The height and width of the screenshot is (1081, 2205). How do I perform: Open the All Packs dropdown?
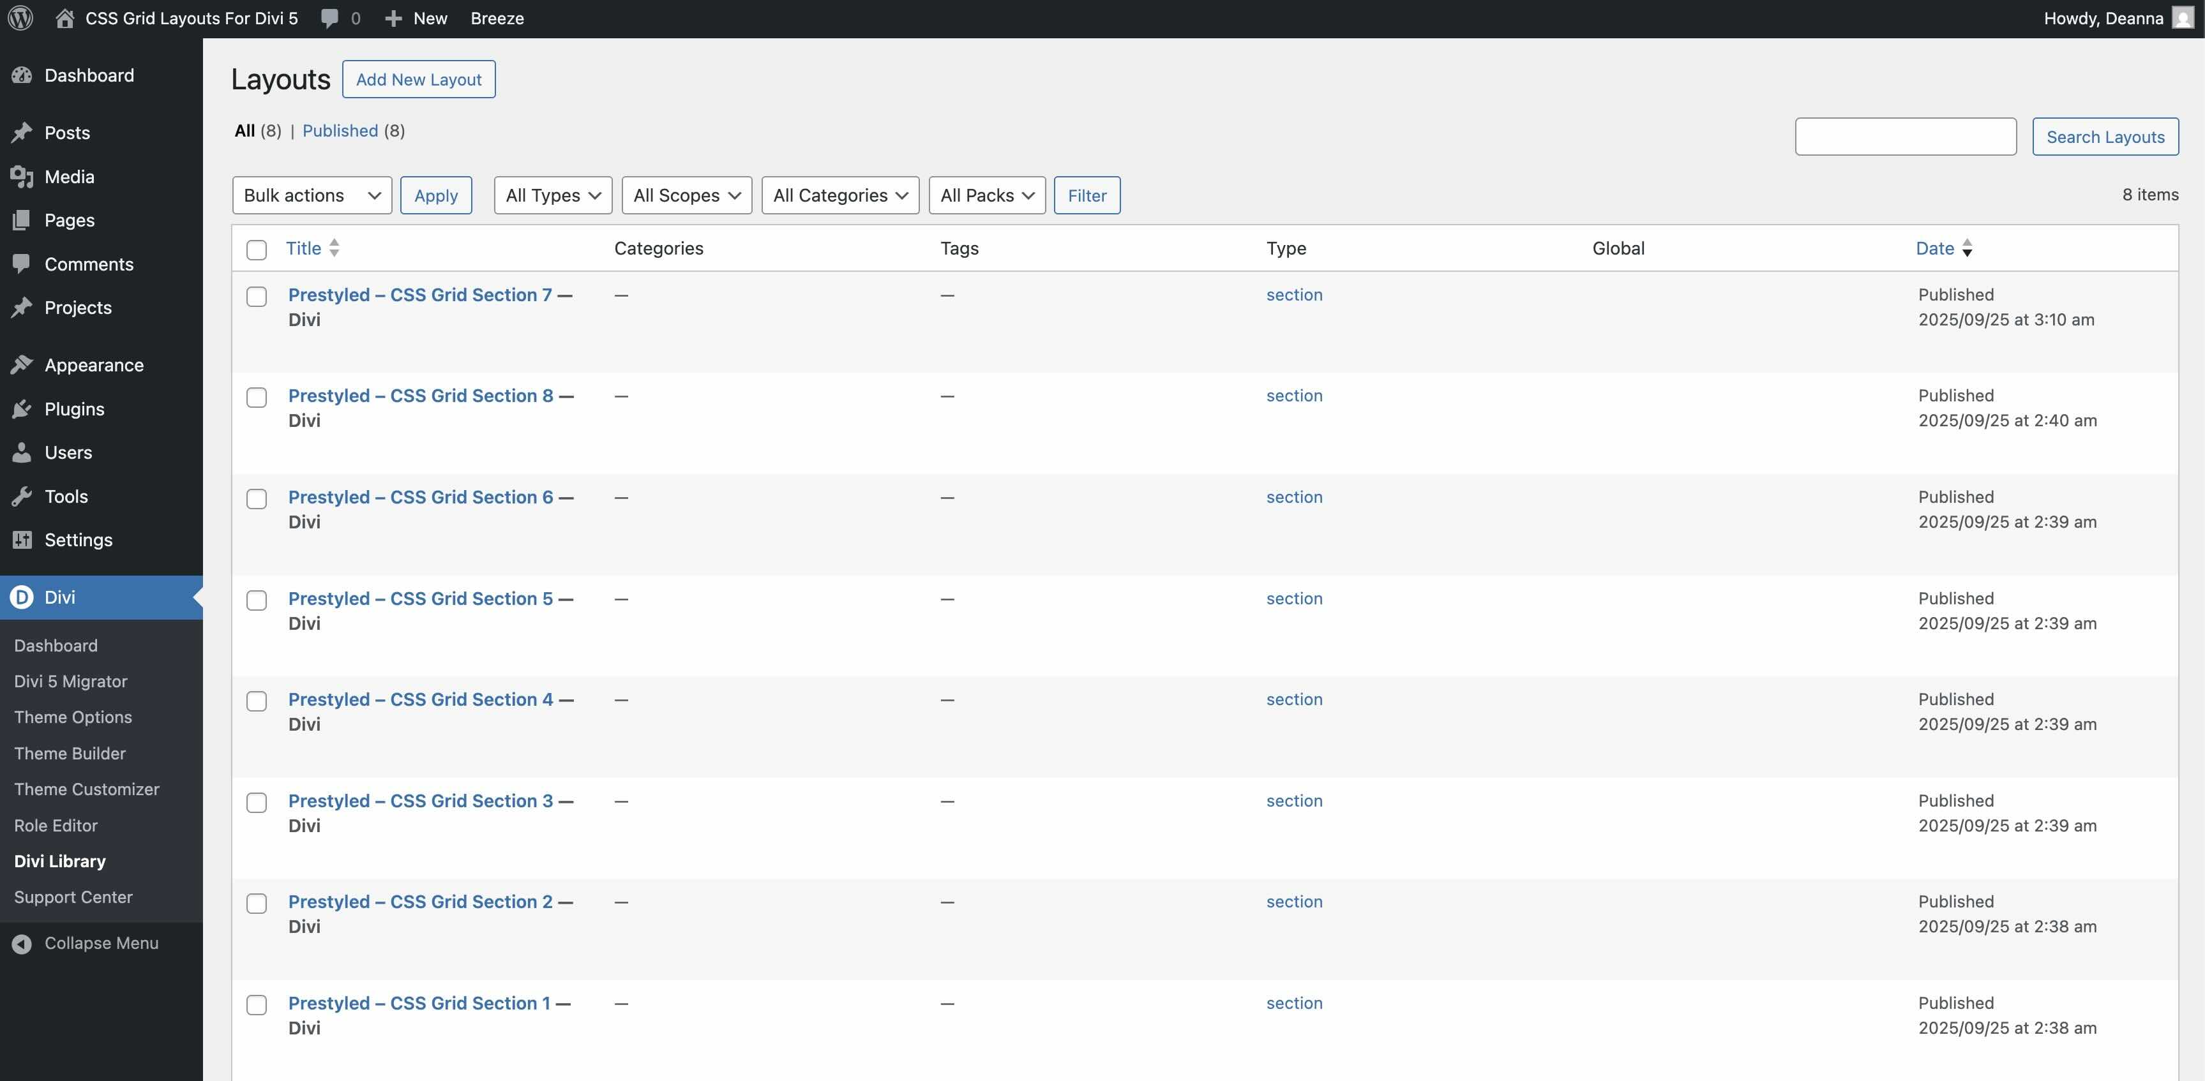[986, 195]
